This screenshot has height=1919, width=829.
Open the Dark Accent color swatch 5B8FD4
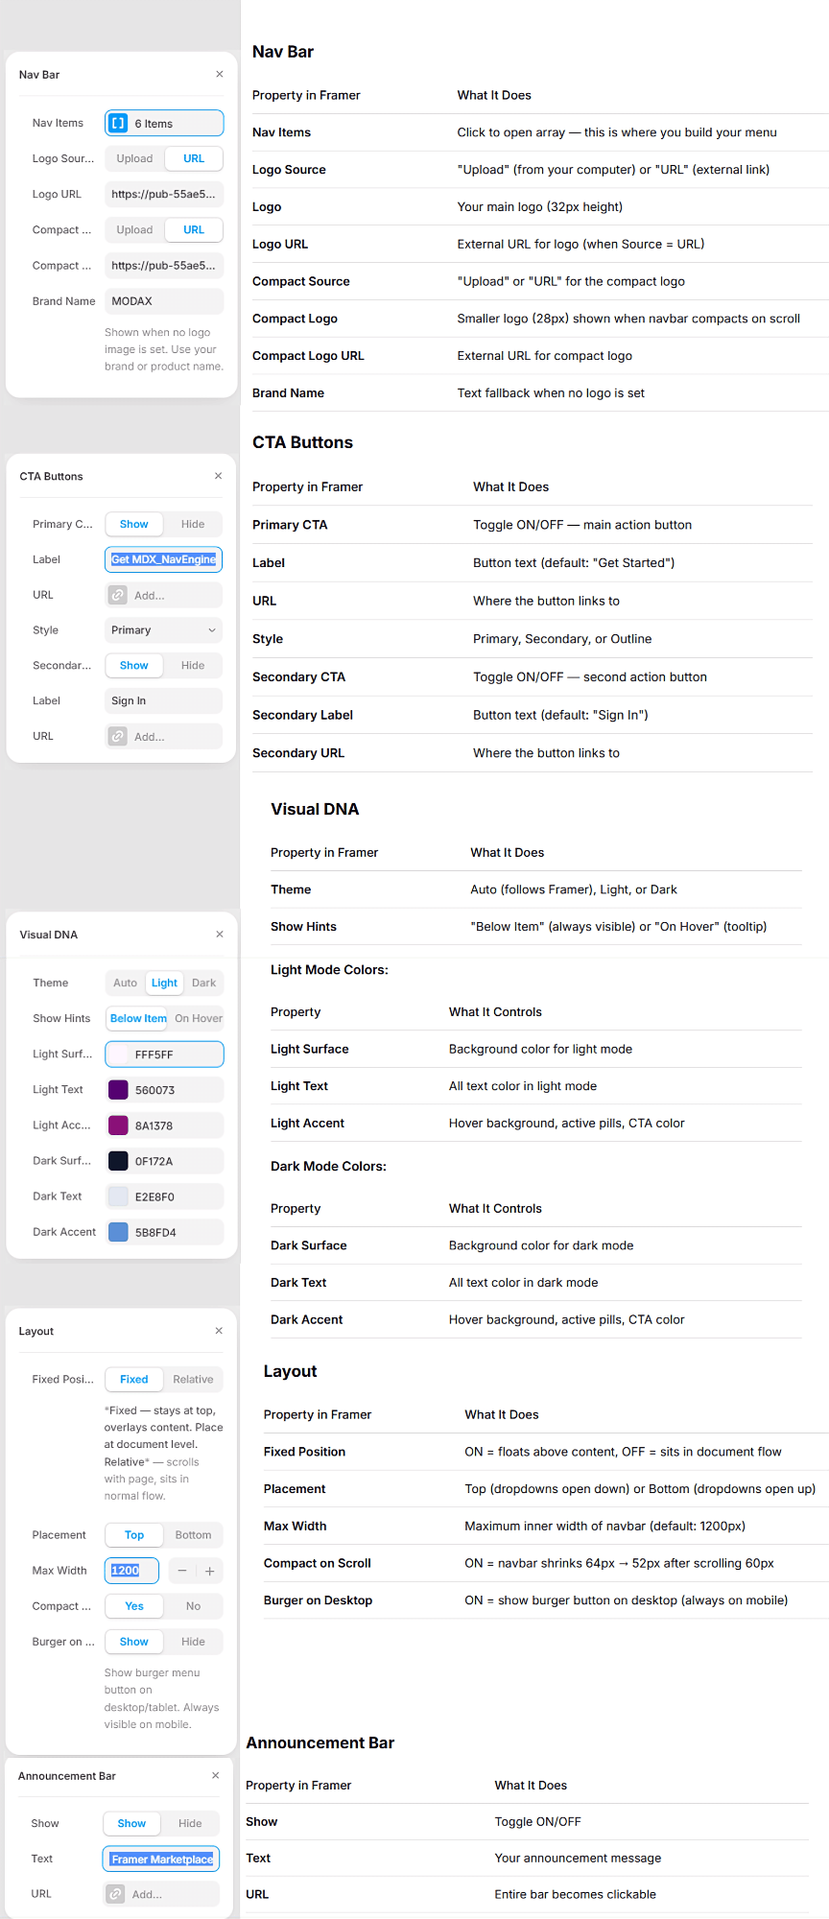[118, 1232]
